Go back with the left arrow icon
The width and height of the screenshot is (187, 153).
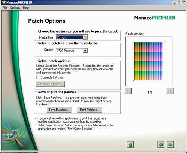161,144
